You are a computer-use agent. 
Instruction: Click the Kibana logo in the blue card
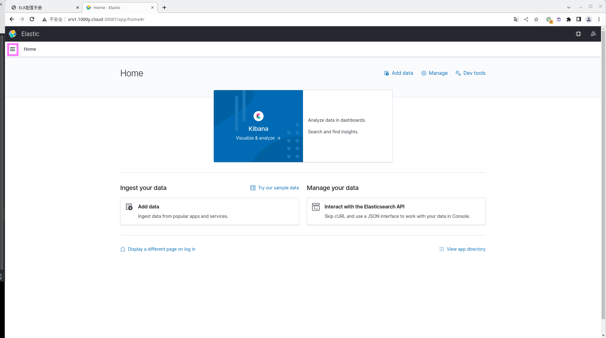[x=258, y=116]
